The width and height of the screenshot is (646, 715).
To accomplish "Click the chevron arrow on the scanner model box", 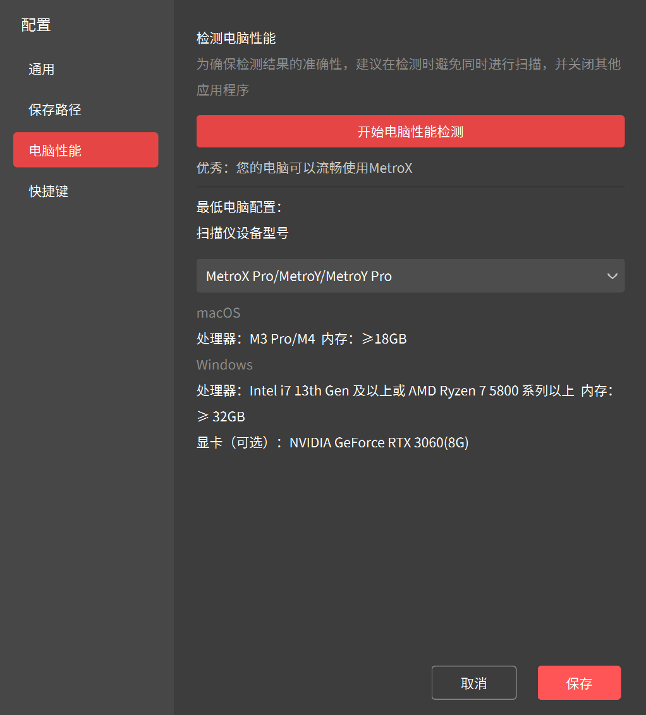I will [612, 276].
